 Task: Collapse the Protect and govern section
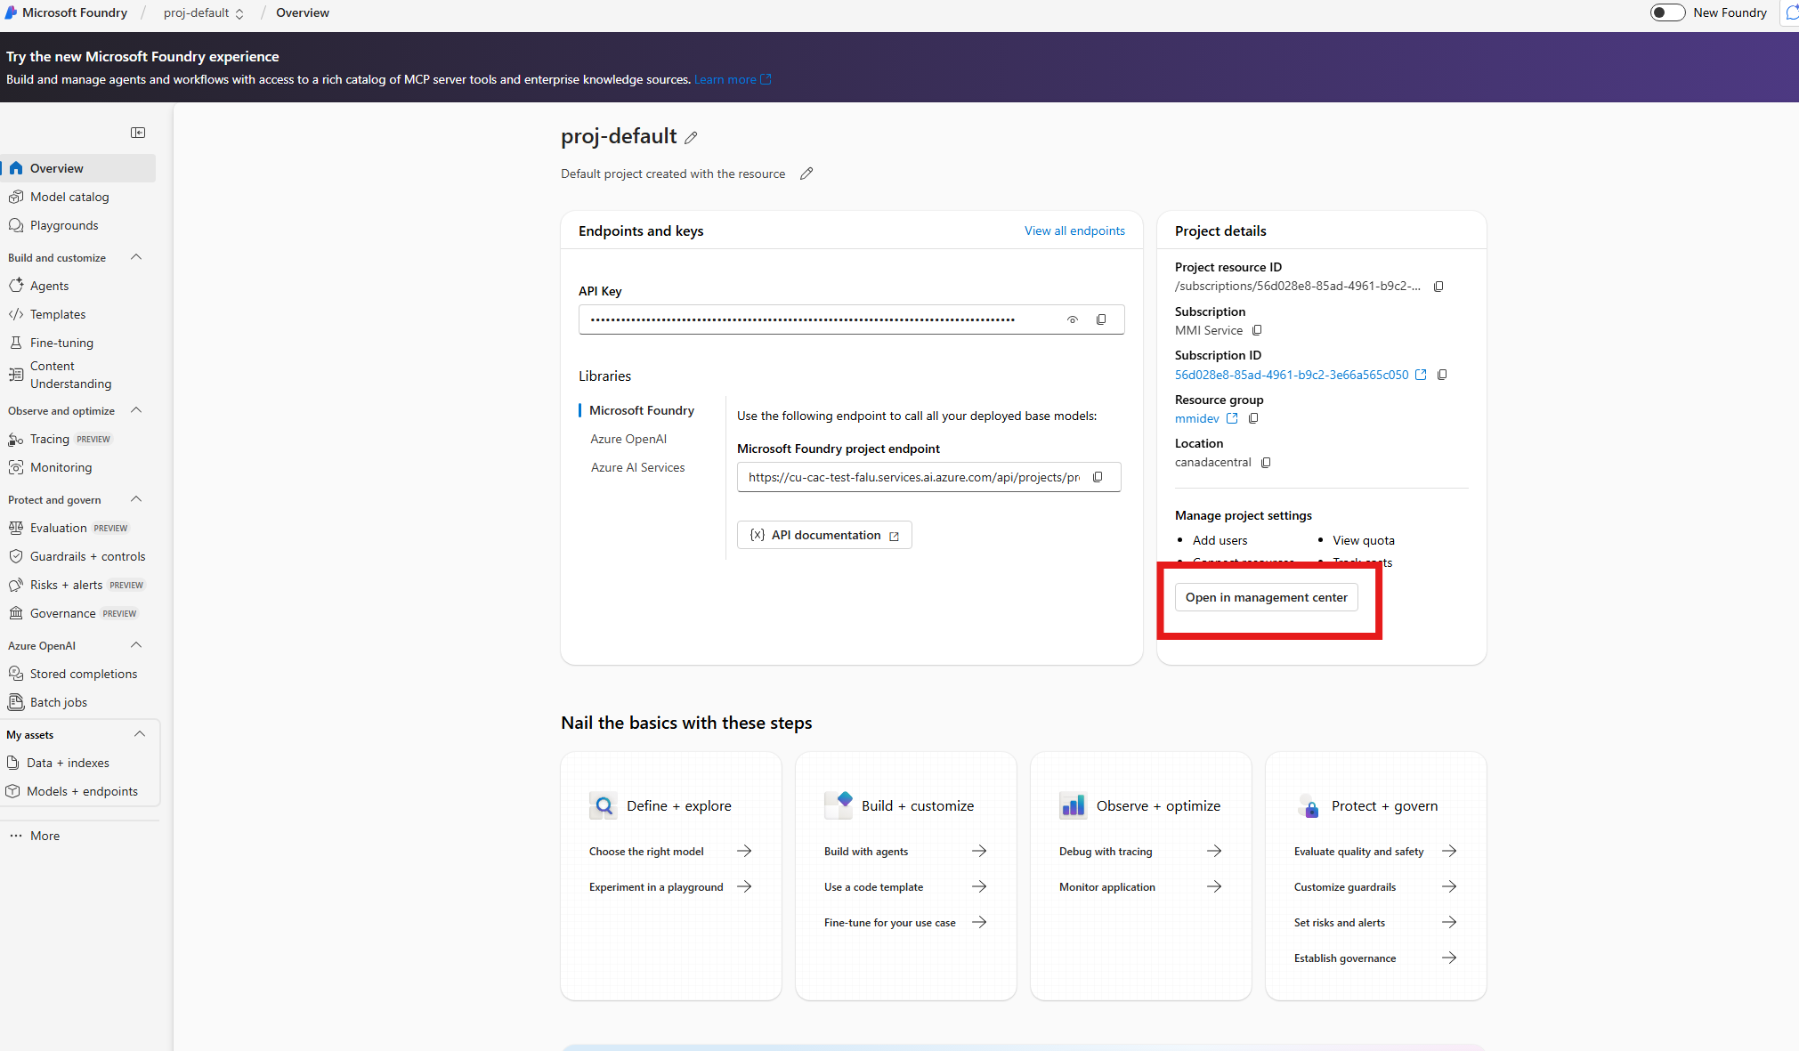click(x=136, y=499)
